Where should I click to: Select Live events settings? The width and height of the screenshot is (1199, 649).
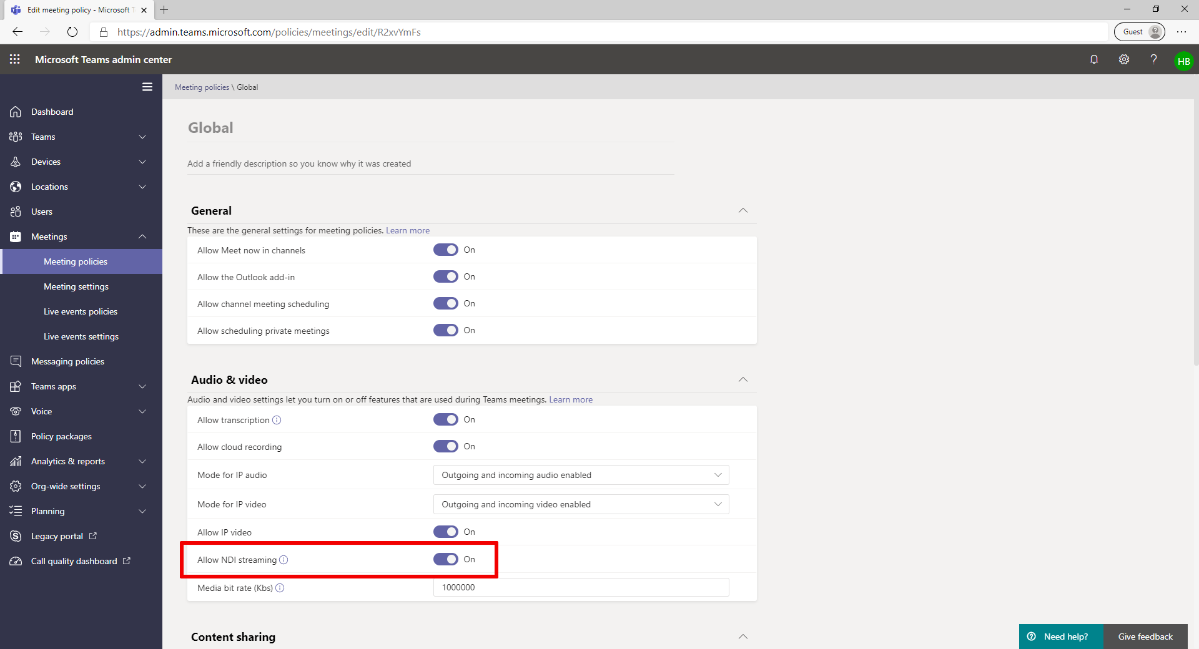coord(81,336)
